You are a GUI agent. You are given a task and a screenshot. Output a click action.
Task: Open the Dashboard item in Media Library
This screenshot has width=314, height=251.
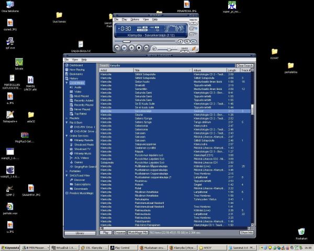(x=76, y=65)
